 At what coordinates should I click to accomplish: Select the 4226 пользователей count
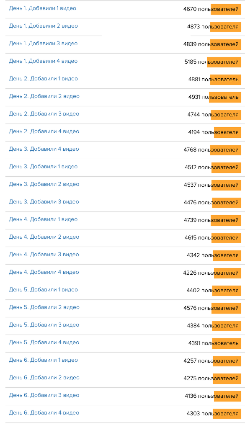click(x=211, y=273)
